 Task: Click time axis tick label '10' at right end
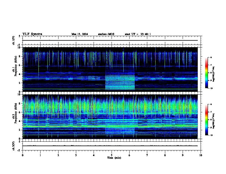coord(201,155)
